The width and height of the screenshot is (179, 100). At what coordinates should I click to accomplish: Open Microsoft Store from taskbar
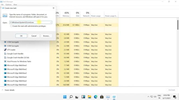(x=102, y=97)
